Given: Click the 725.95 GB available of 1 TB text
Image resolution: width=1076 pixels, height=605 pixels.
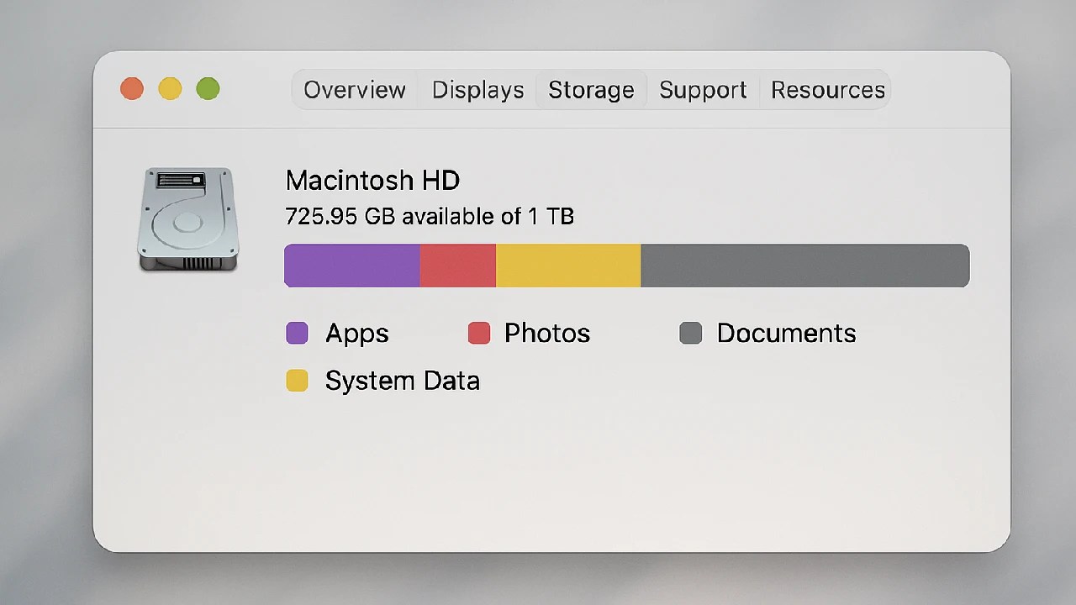Looking at the screenshot, I should tap(430, 217).
